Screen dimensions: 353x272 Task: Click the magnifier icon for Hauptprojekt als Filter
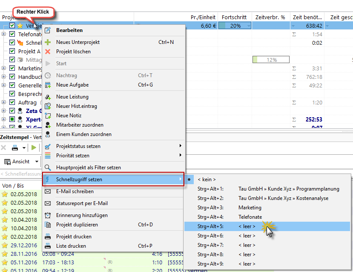(x=48, y=168)
